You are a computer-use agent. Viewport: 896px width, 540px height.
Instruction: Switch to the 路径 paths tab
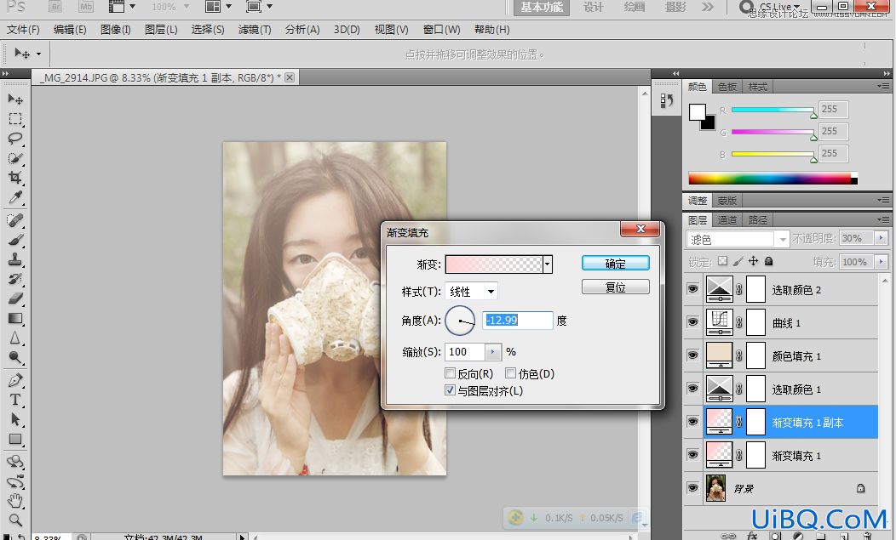click(757, 219)
